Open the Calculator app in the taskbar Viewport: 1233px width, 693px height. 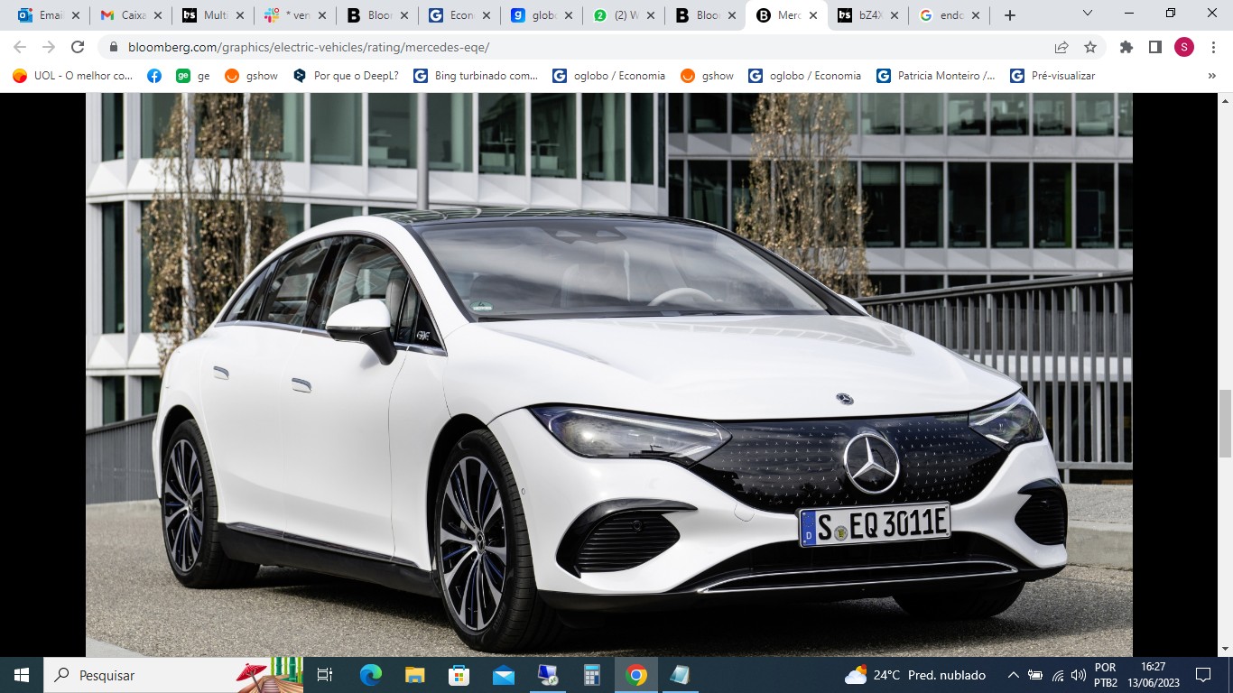(592, 675)
